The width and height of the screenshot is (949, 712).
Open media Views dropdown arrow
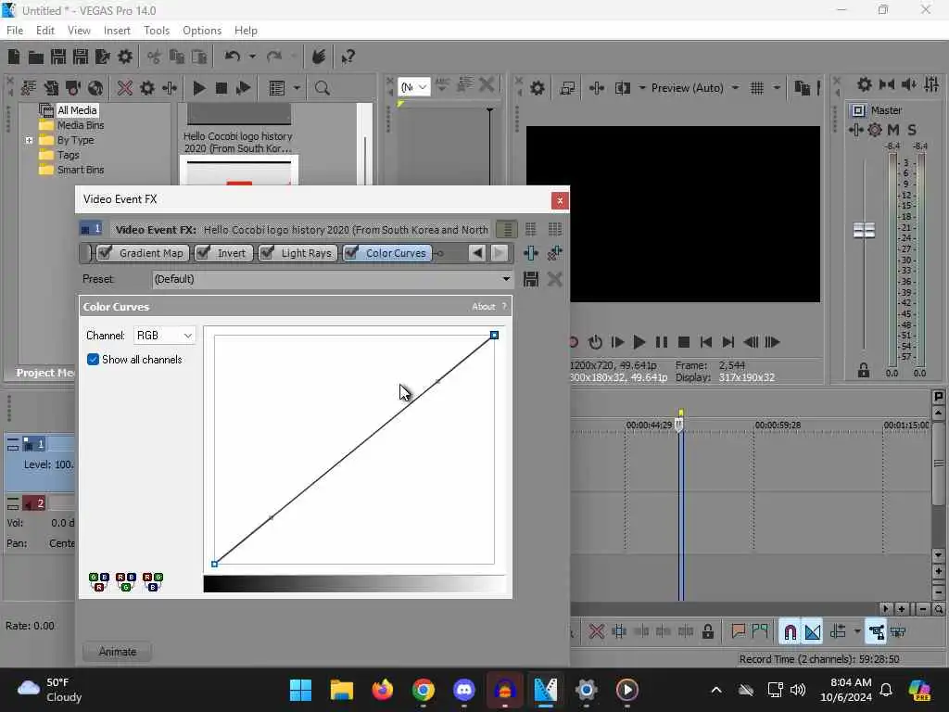click(297, 88)
